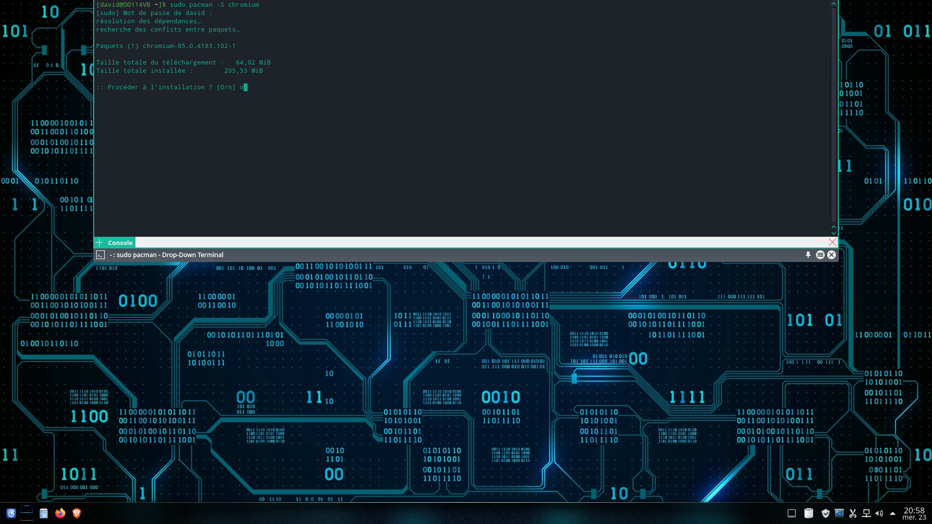Open the network connections tray icon

(866, 513)
